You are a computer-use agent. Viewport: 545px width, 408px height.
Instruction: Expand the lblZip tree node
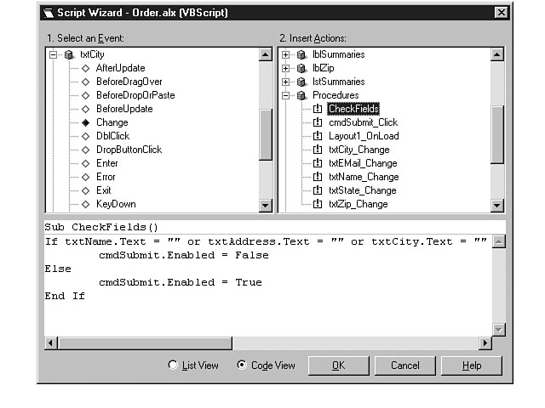(x=286, y=68)
